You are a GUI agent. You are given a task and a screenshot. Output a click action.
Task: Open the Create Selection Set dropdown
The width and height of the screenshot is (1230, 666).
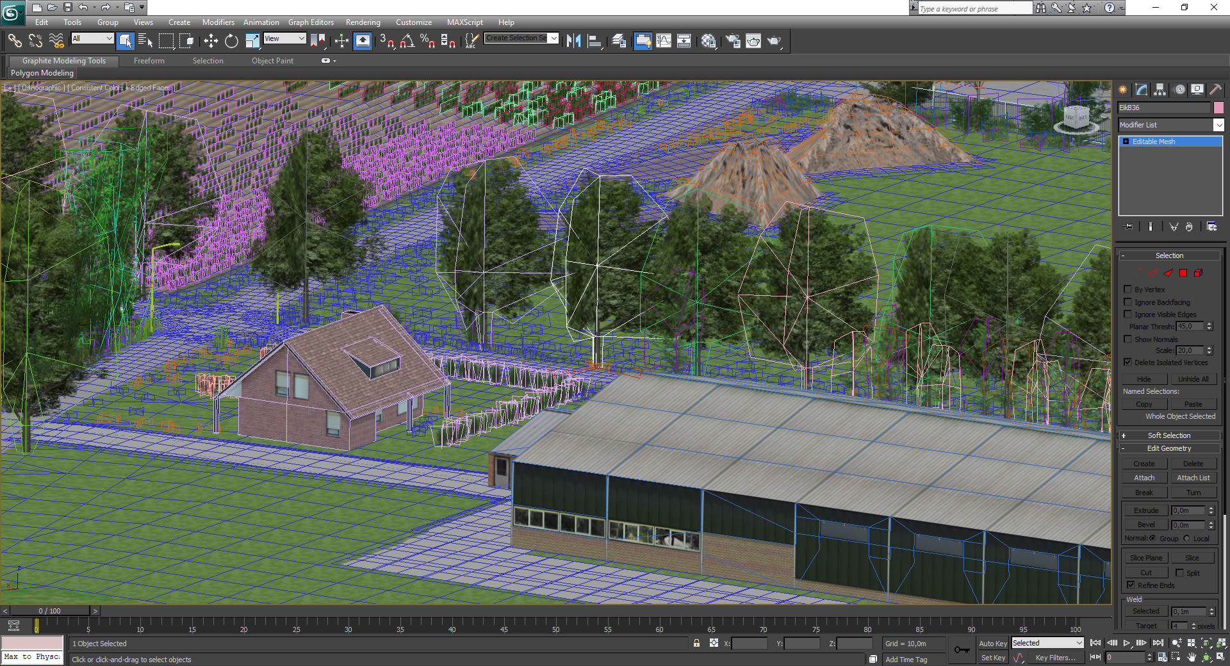(521, 38)
